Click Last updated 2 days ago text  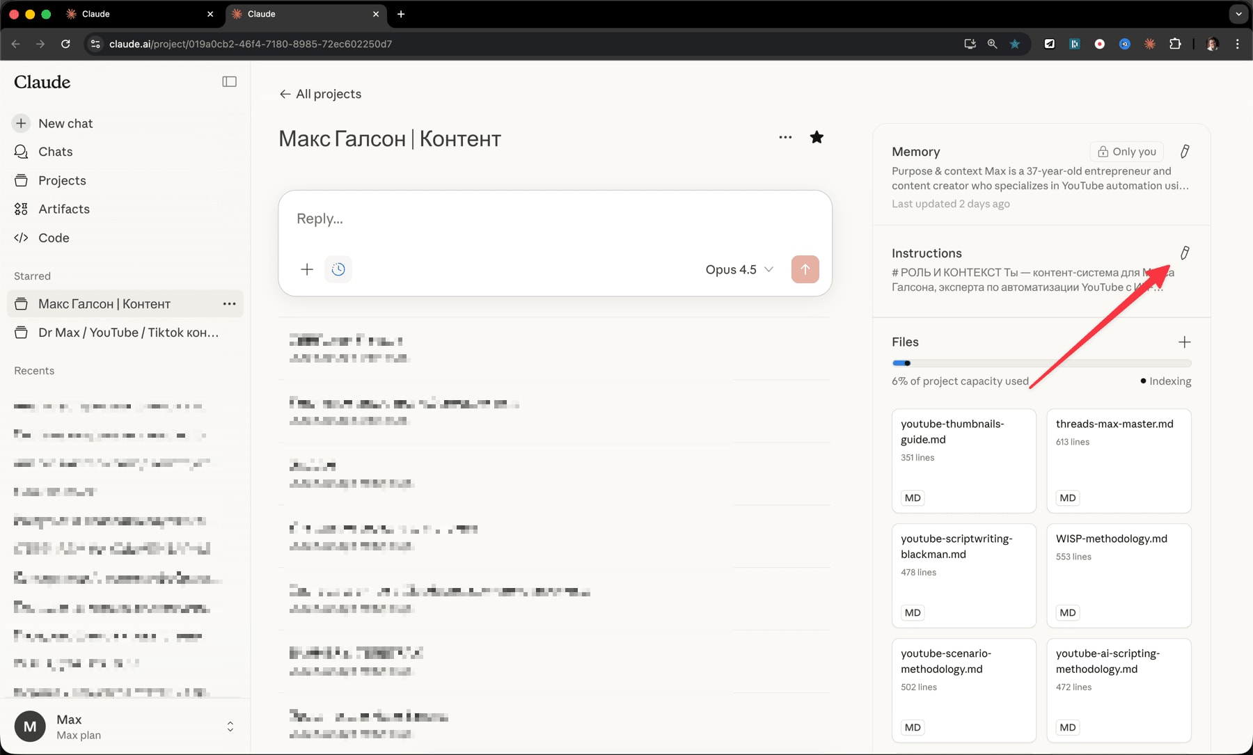[x=951, y=204]
